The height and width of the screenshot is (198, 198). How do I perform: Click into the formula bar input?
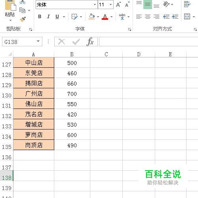(x=148, y=42)
